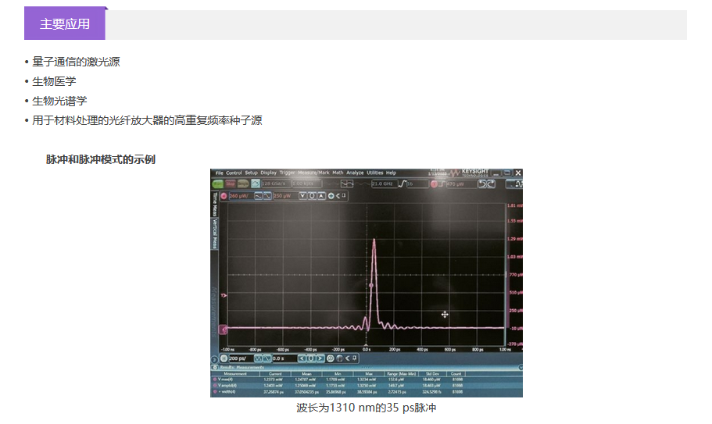Click the 200 ps/ timebase scale field
The height and width of the screenshot is (424, 712).
click(x=240, y=358)
